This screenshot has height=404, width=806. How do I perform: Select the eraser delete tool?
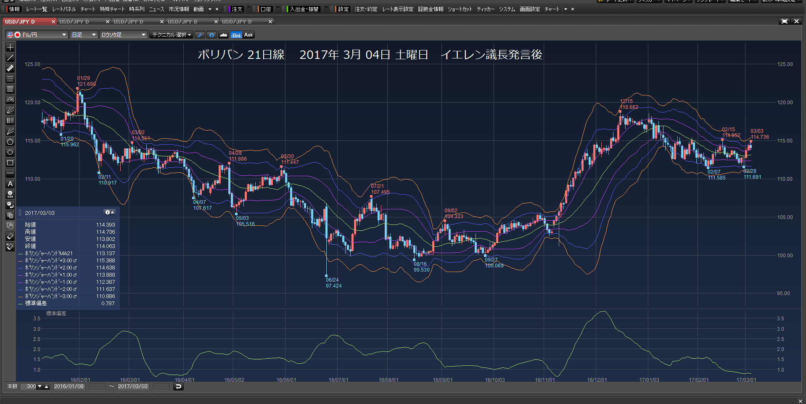pyautogui.click(x=10, y=236)
